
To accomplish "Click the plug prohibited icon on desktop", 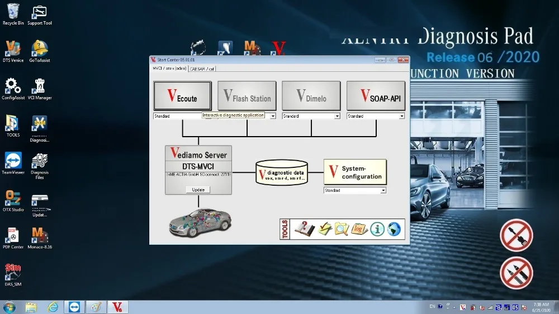I will (516, 235).
